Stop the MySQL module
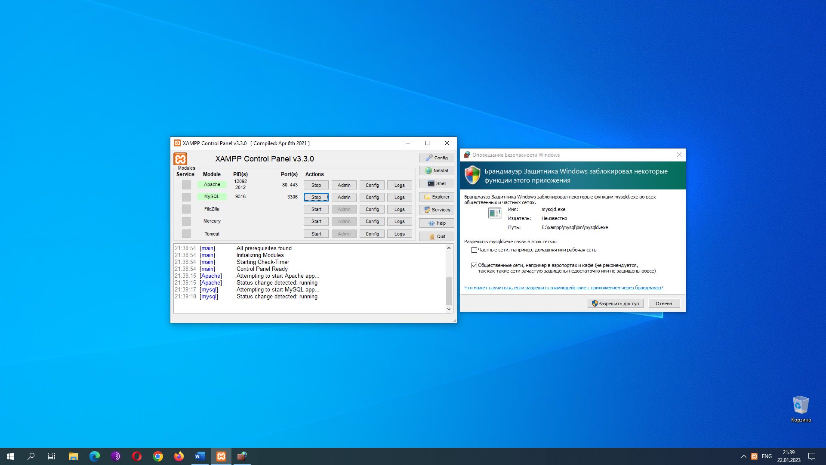This screenshot has height=465, width=826. tap(316, 197)
